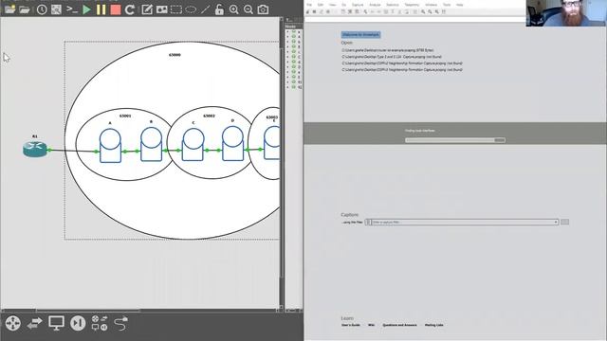This screenshot has width=607, height=341.
Task: Select node B in the topology
Action: [x=152, y=144]
